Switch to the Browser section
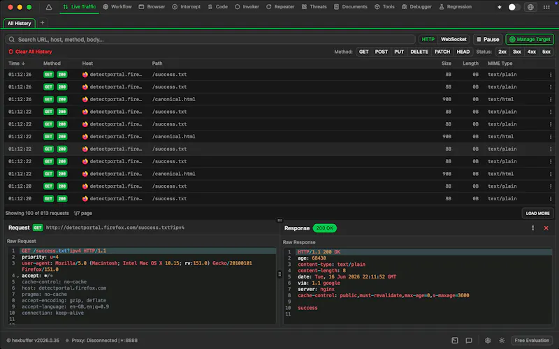Viewport: 559px width, 349px height. [x=152, y=7]
